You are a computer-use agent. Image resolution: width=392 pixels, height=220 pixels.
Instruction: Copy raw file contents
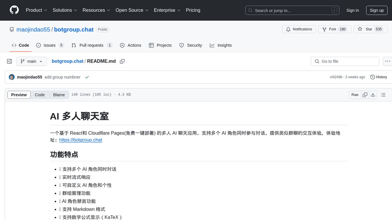coord(365,95)
